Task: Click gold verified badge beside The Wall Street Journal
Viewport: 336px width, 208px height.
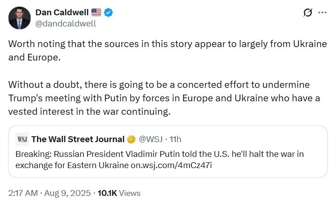Action: point(131,139)
